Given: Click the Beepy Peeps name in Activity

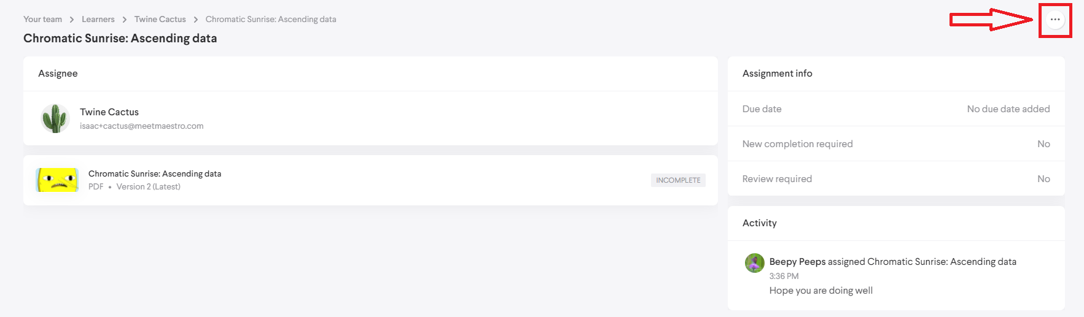Looking at the screenshot, I should tap(797, 262).
